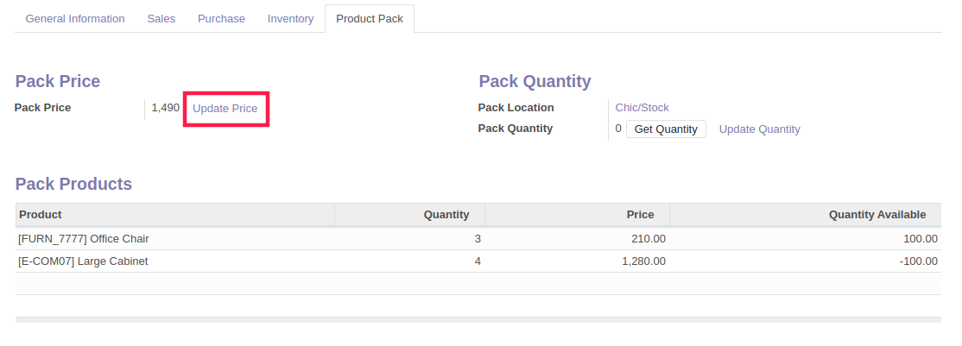
Task: Sort by Quantity Available column header
Action: coord(806,215)
